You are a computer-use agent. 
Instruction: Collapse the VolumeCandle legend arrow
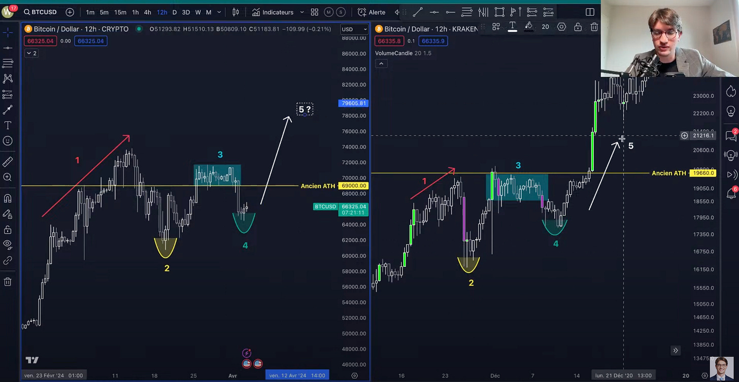pos(381,63)
